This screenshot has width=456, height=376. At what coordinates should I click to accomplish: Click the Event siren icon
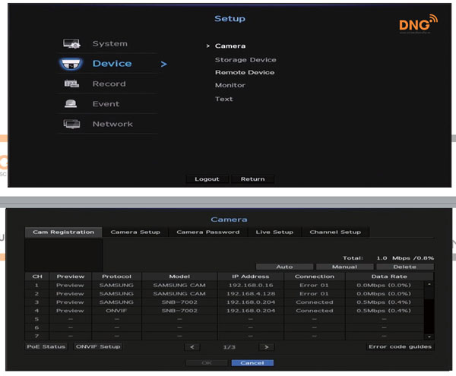(x=71, y=104)
